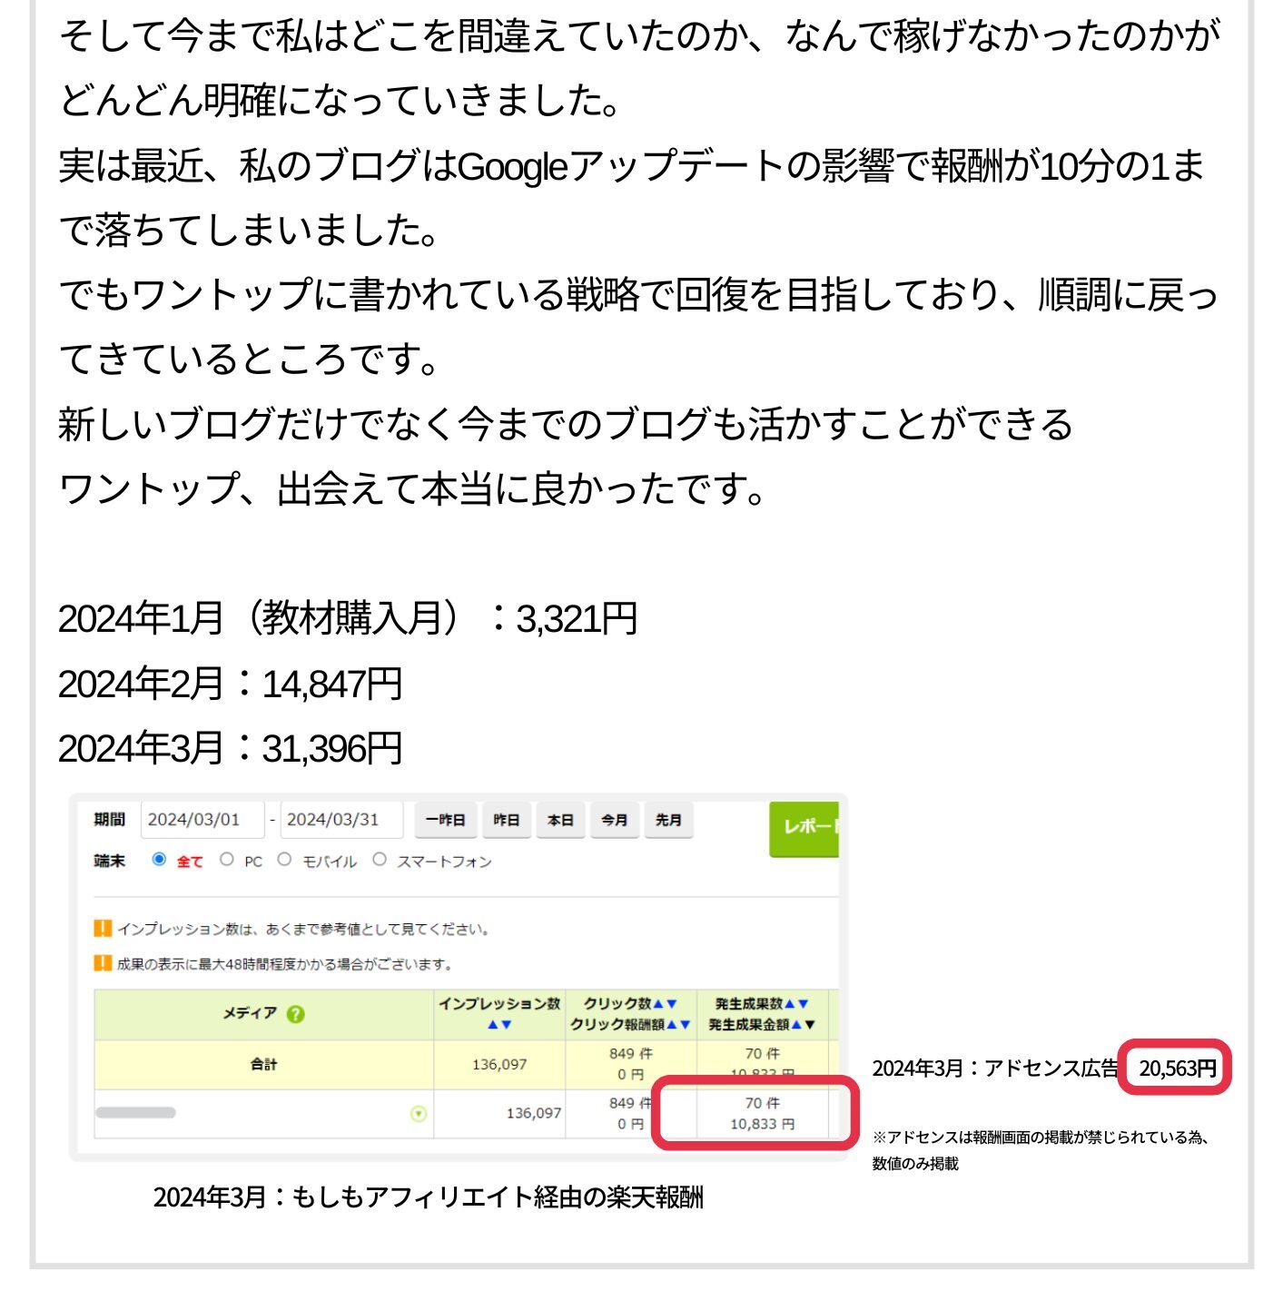Click the warning icon beside 成果の表示に notice
The image size is (1283, 1310).
103,963
